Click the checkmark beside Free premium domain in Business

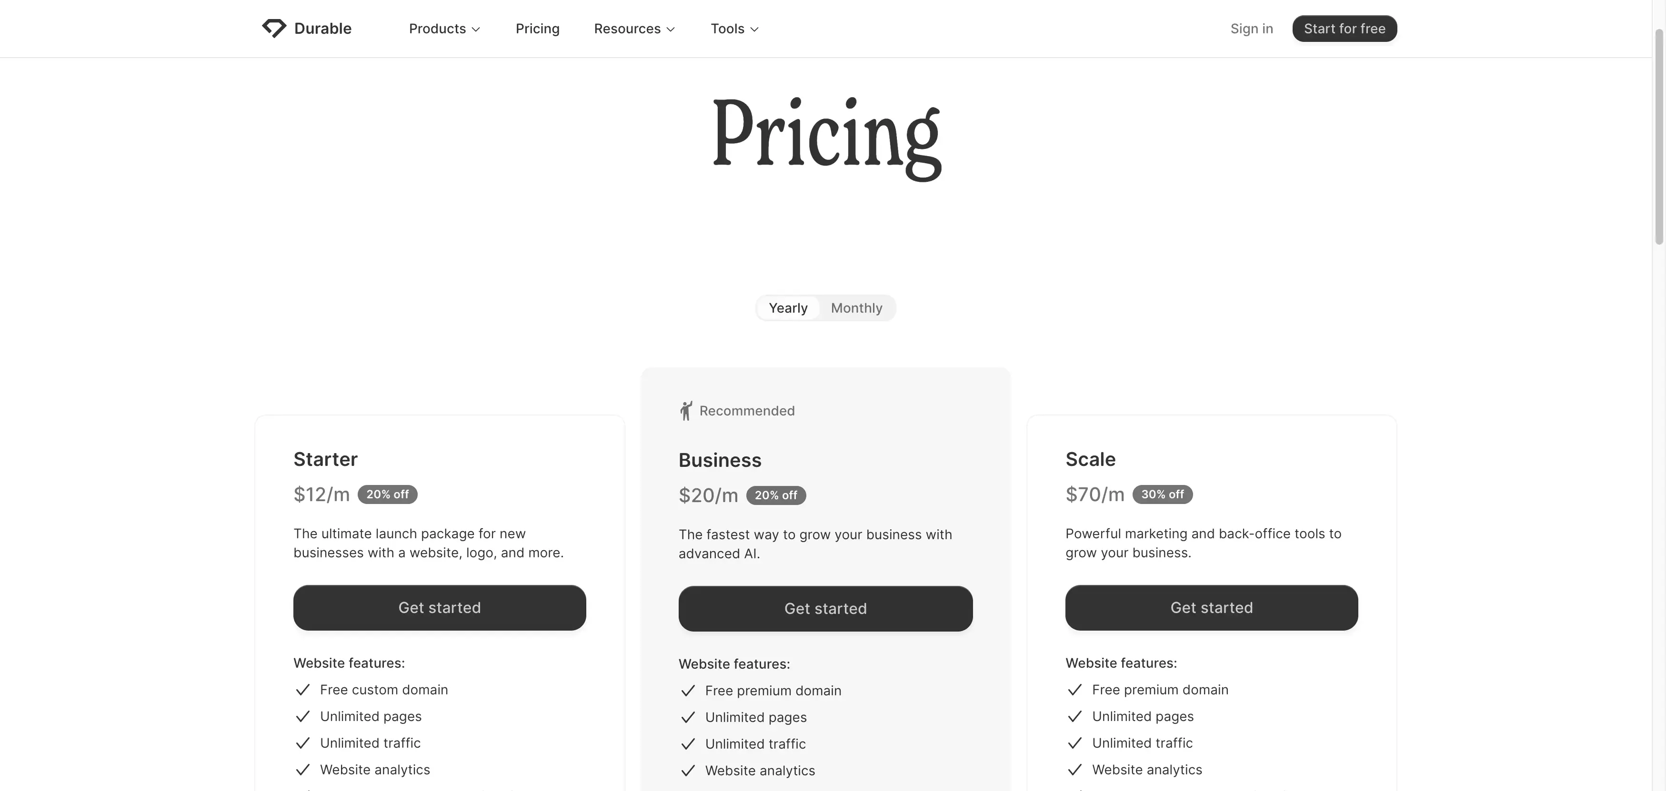(x=687, y=690)
